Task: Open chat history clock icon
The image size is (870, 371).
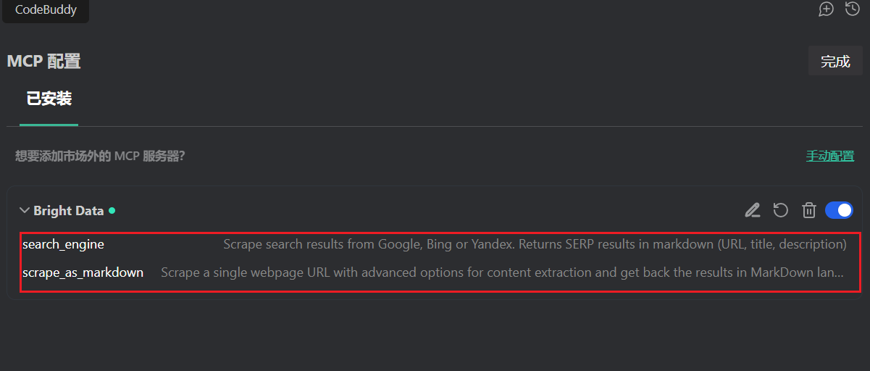Action: (853, 9)
